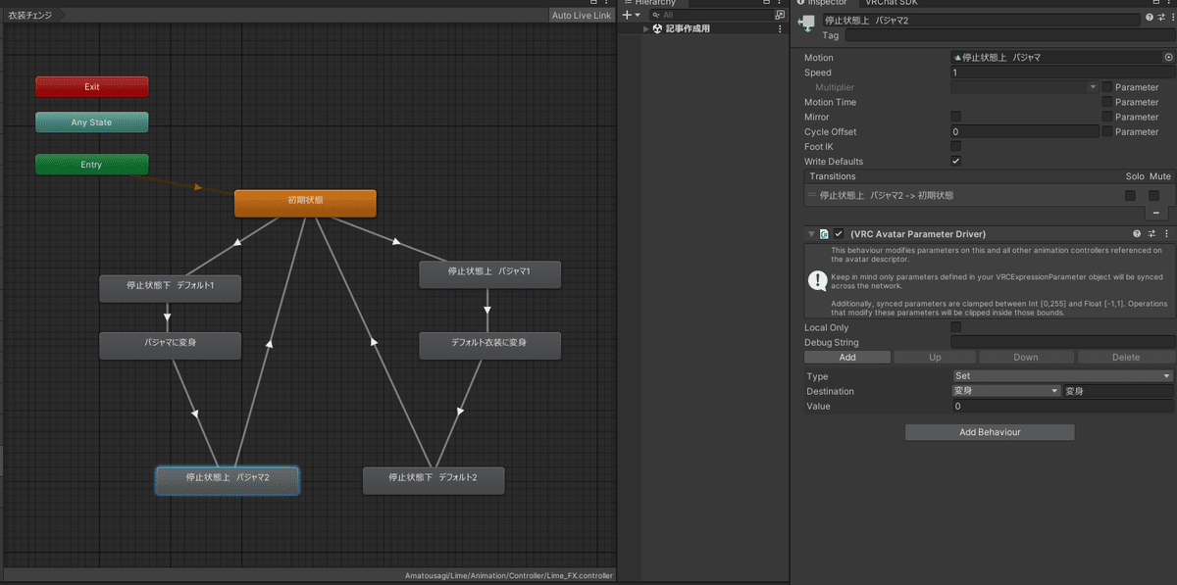Open the state help reference icon
The image size is (1177, 585).
(x=1150, y=19)
